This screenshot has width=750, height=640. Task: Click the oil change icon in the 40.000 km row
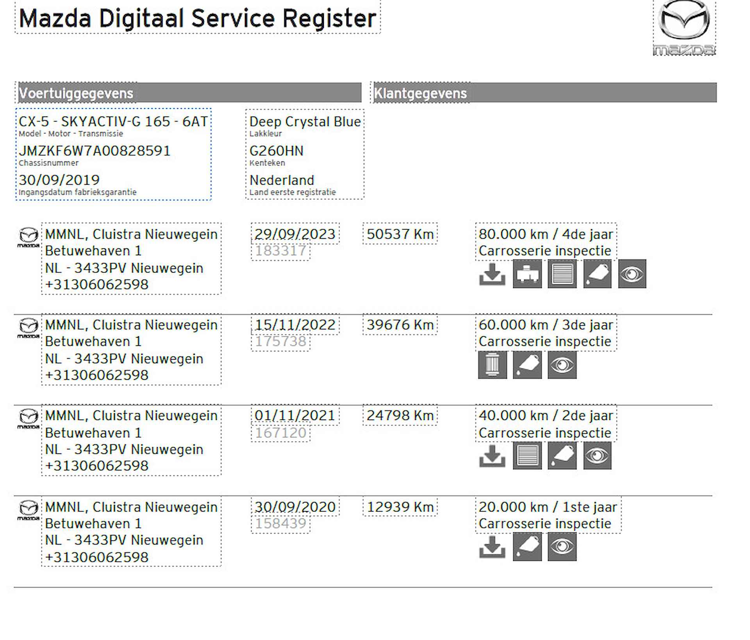[562, 455]
